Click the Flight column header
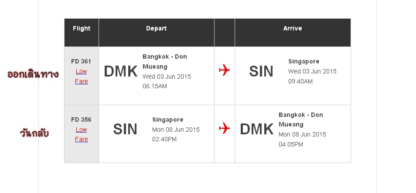 pyautogui.click(x=82, y=28)
